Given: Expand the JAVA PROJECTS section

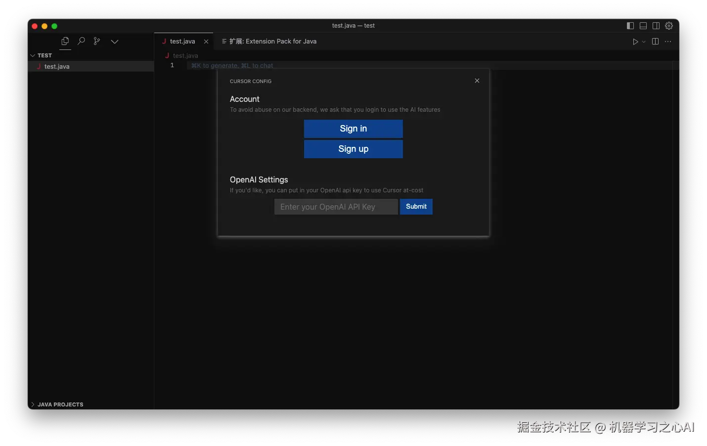Looking at the screenshot, I should click(91, 404).
